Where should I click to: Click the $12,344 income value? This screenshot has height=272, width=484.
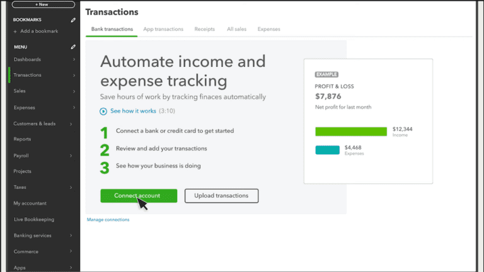tap(403, 129)
